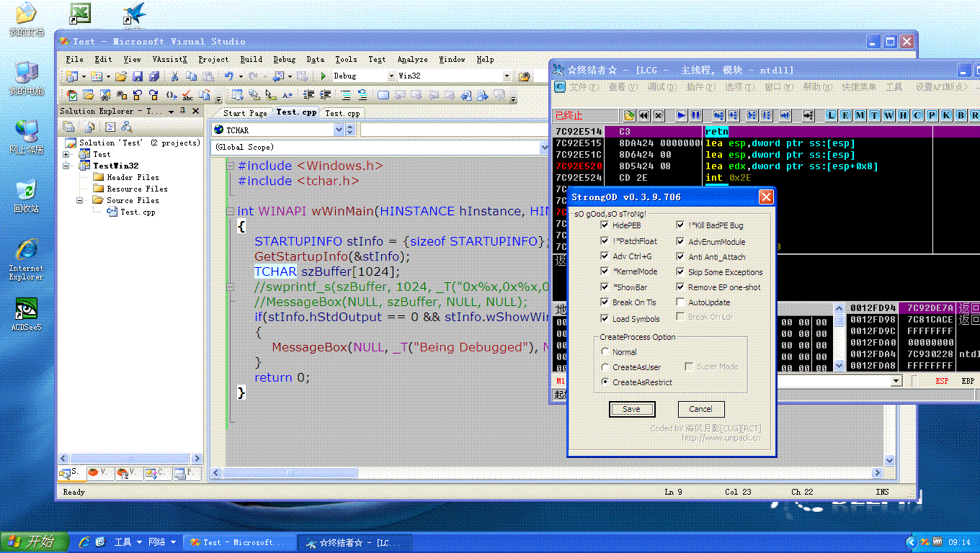Collapse the TestWin32 project node
This screenshot has width=980, height=553.
66,166
